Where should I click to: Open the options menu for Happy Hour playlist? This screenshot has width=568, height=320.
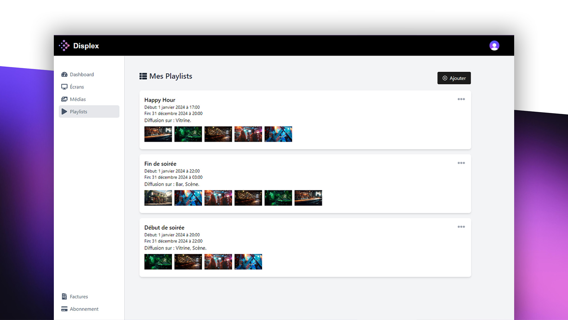(461, 99)
